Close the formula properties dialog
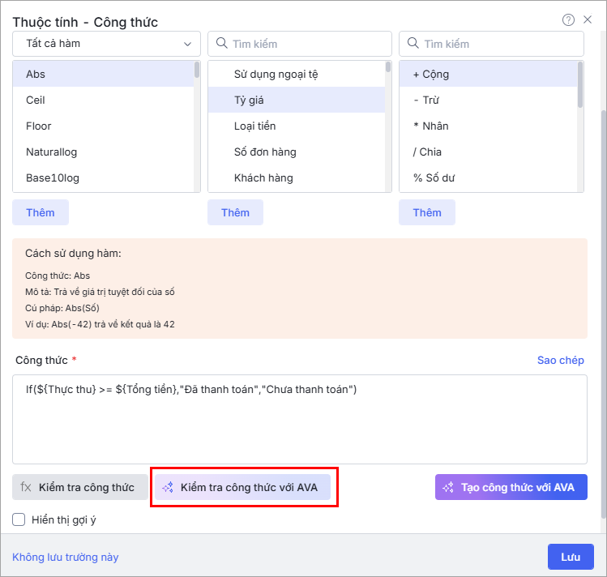This screenshot has height=577, width=607. [588, 19]
